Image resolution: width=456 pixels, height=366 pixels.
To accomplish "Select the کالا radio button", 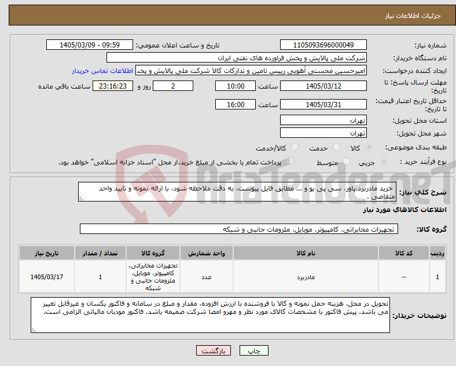I will click(x=369, y=147).
